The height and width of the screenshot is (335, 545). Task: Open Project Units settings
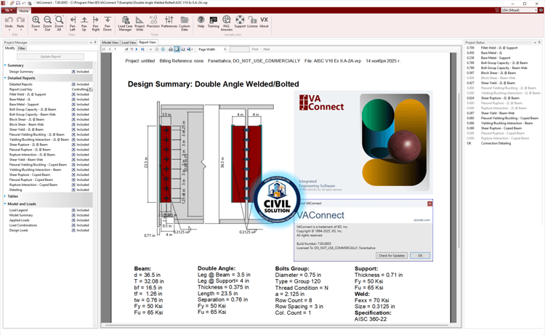tap(140, 23)
